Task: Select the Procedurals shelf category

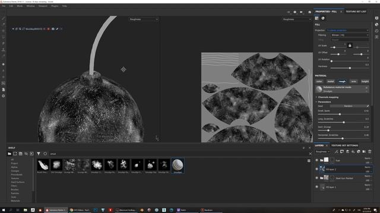Action: (17, 175)
